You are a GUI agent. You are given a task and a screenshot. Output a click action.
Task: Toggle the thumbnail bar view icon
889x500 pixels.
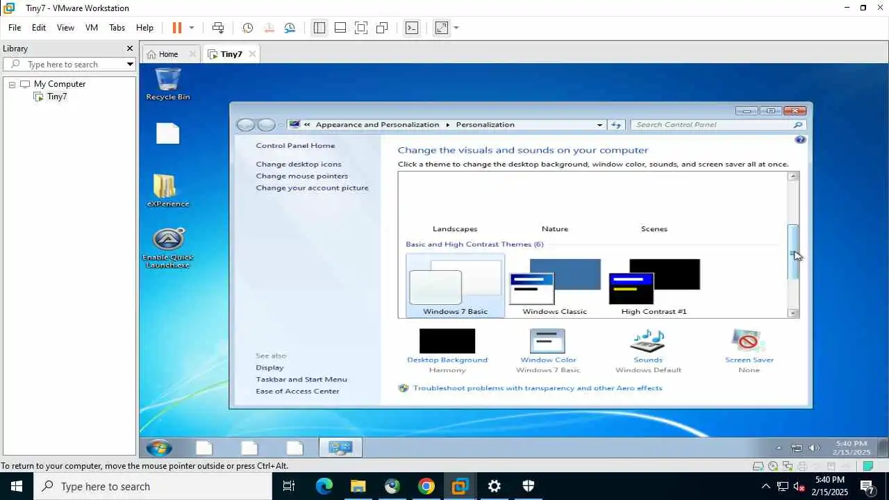coord(340,28)
